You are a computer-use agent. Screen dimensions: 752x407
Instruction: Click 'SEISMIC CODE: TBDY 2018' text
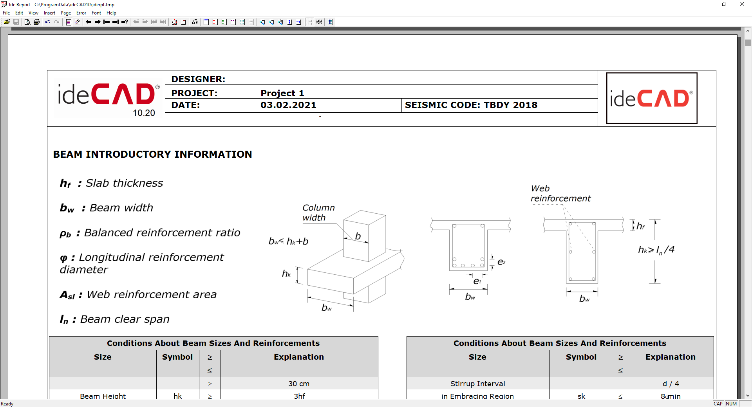(x=471, y=105)
